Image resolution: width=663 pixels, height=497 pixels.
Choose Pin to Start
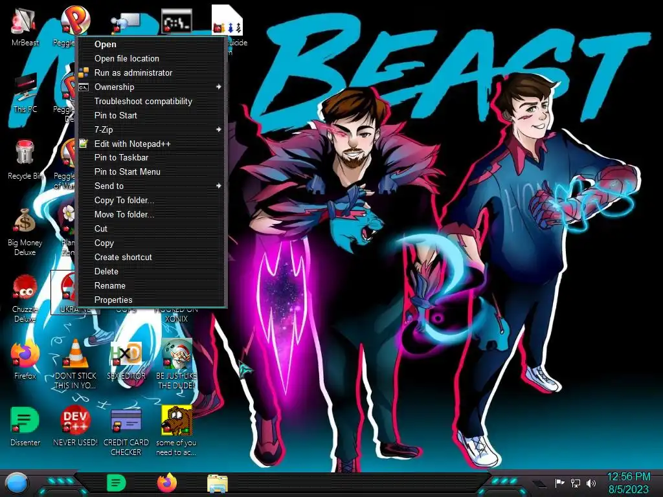tap(151, 115)
